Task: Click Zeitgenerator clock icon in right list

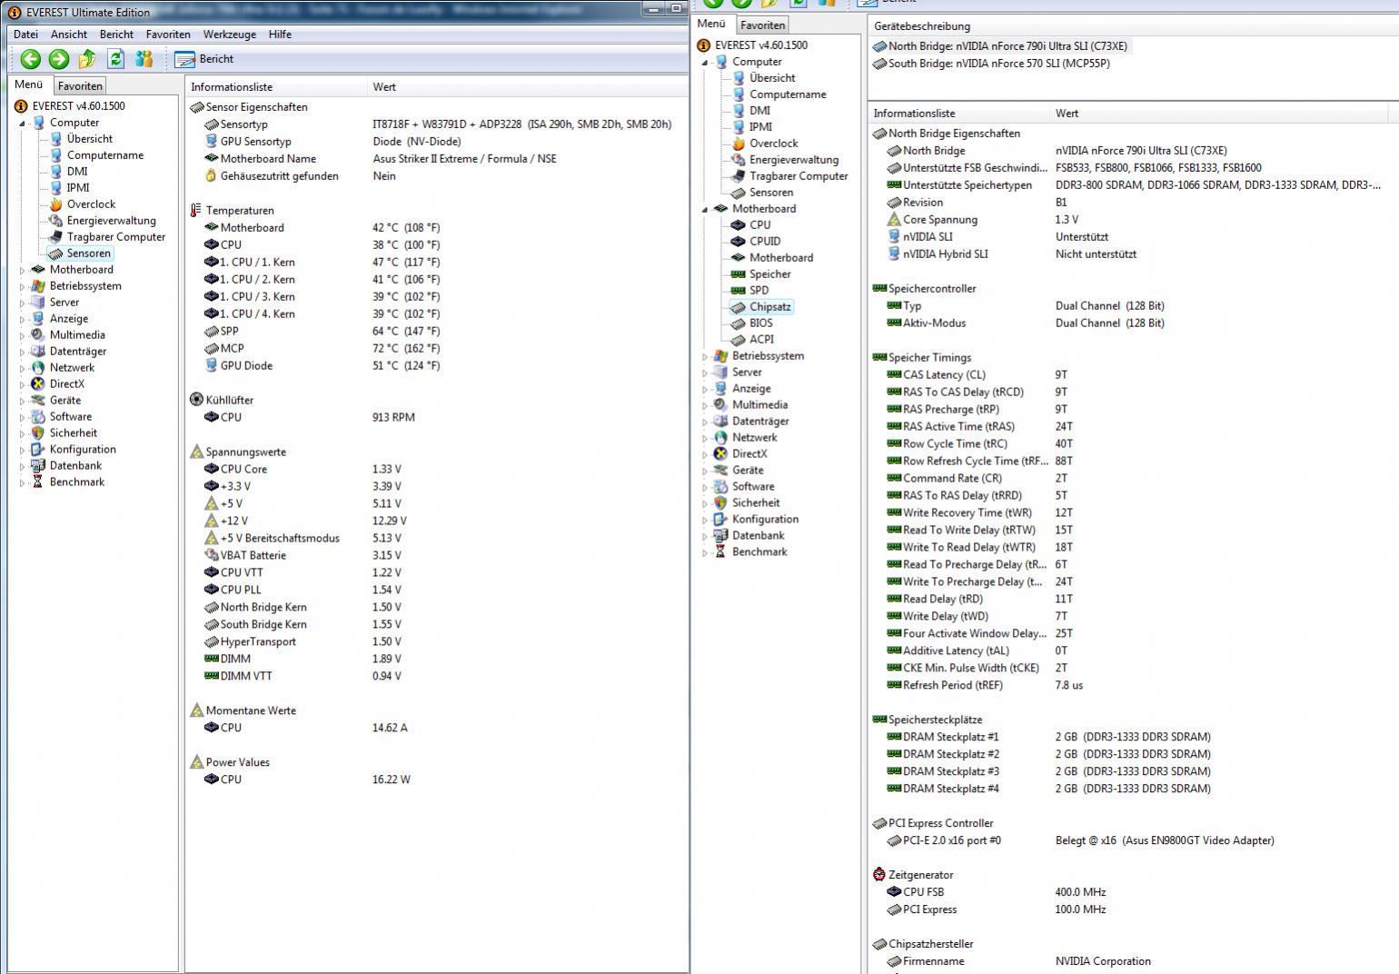Action: (878, 875)
